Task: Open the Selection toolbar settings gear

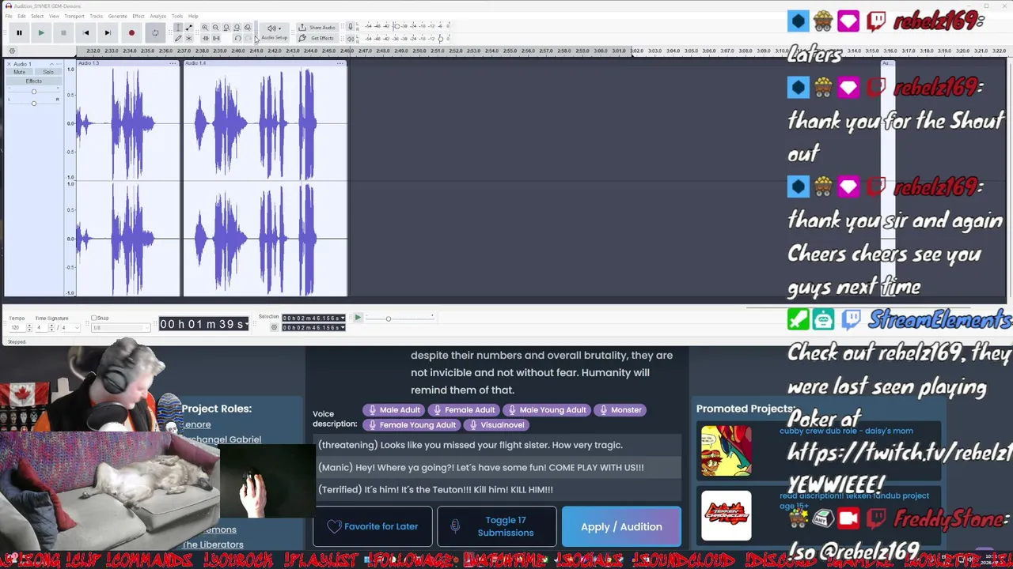Action: click(x=274, y=327)
